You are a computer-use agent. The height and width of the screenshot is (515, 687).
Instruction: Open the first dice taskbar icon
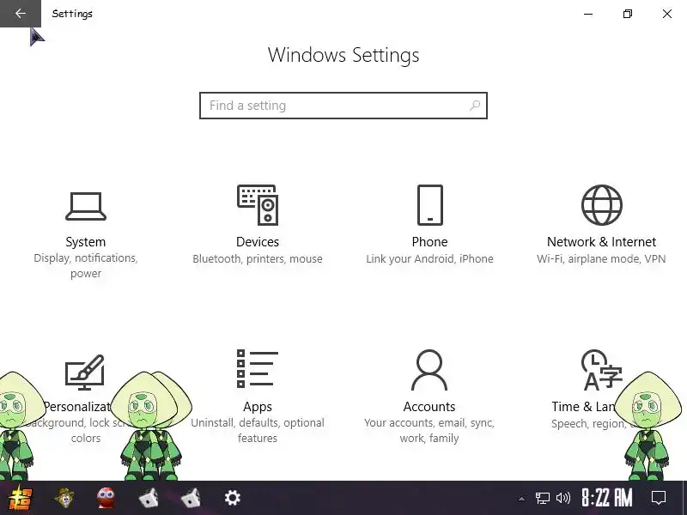[149, 498]
